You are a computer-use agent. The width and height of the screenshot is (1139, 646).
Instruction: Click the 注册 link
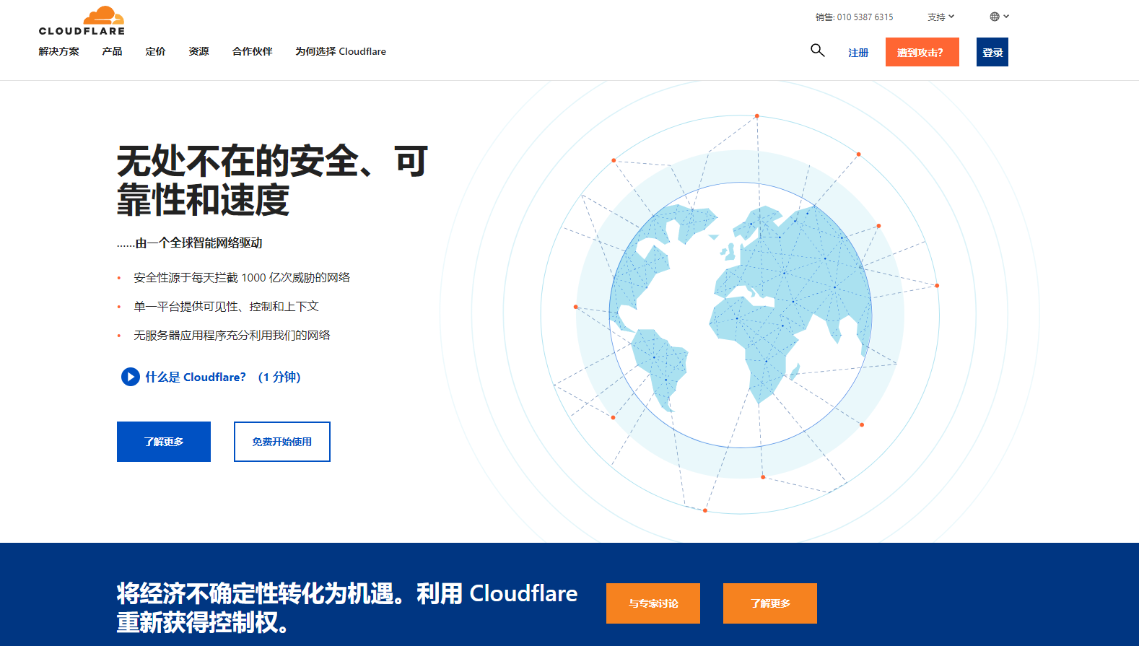pos(858,53)
